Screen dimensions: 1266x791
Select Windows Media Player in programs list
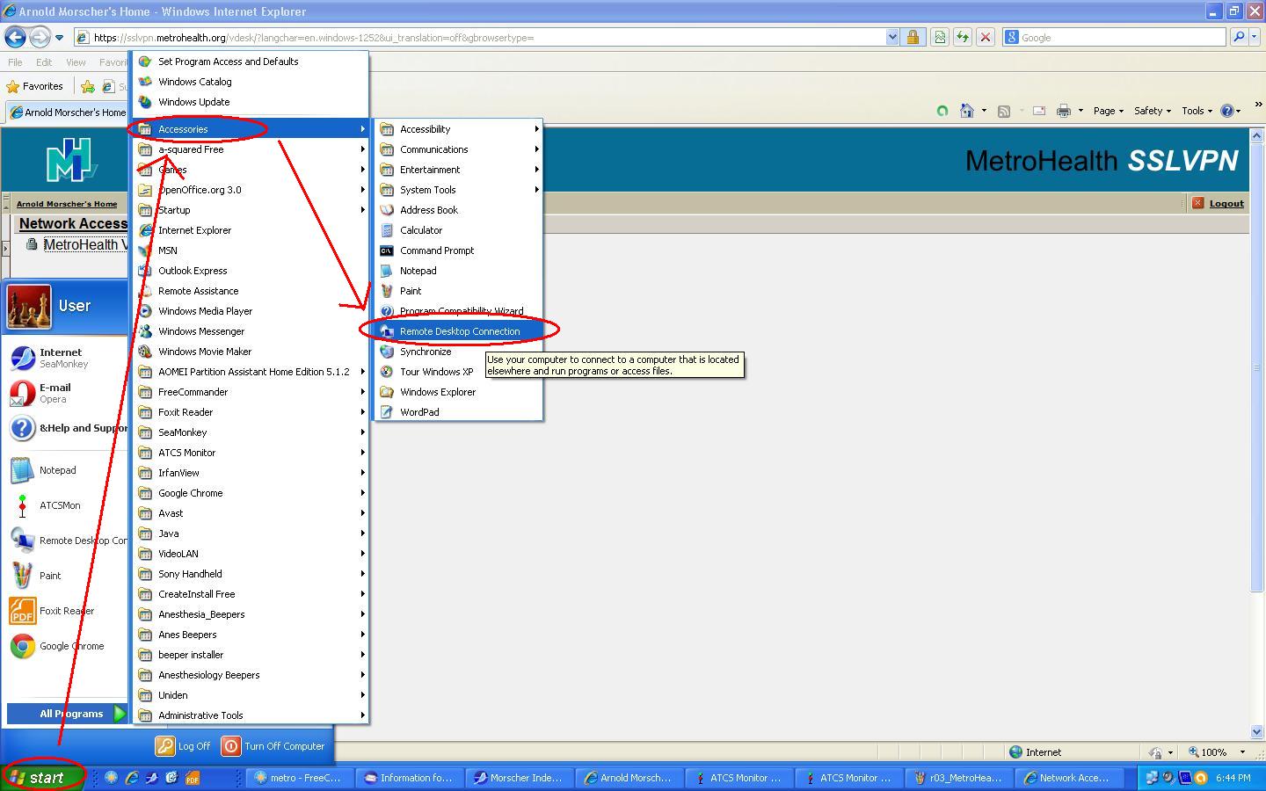click(205, 311)
